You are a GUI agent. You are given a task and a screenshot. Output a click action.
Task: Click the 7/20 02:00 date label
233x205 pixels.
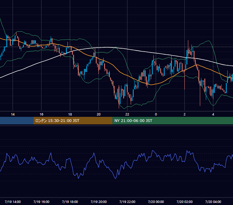coord(185,202)
